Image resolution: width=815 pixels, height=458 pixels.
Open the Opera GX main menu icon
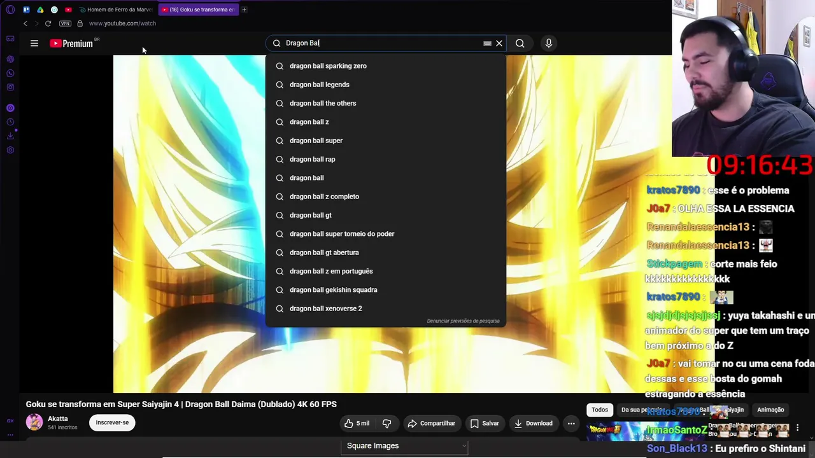pos(10,10)
